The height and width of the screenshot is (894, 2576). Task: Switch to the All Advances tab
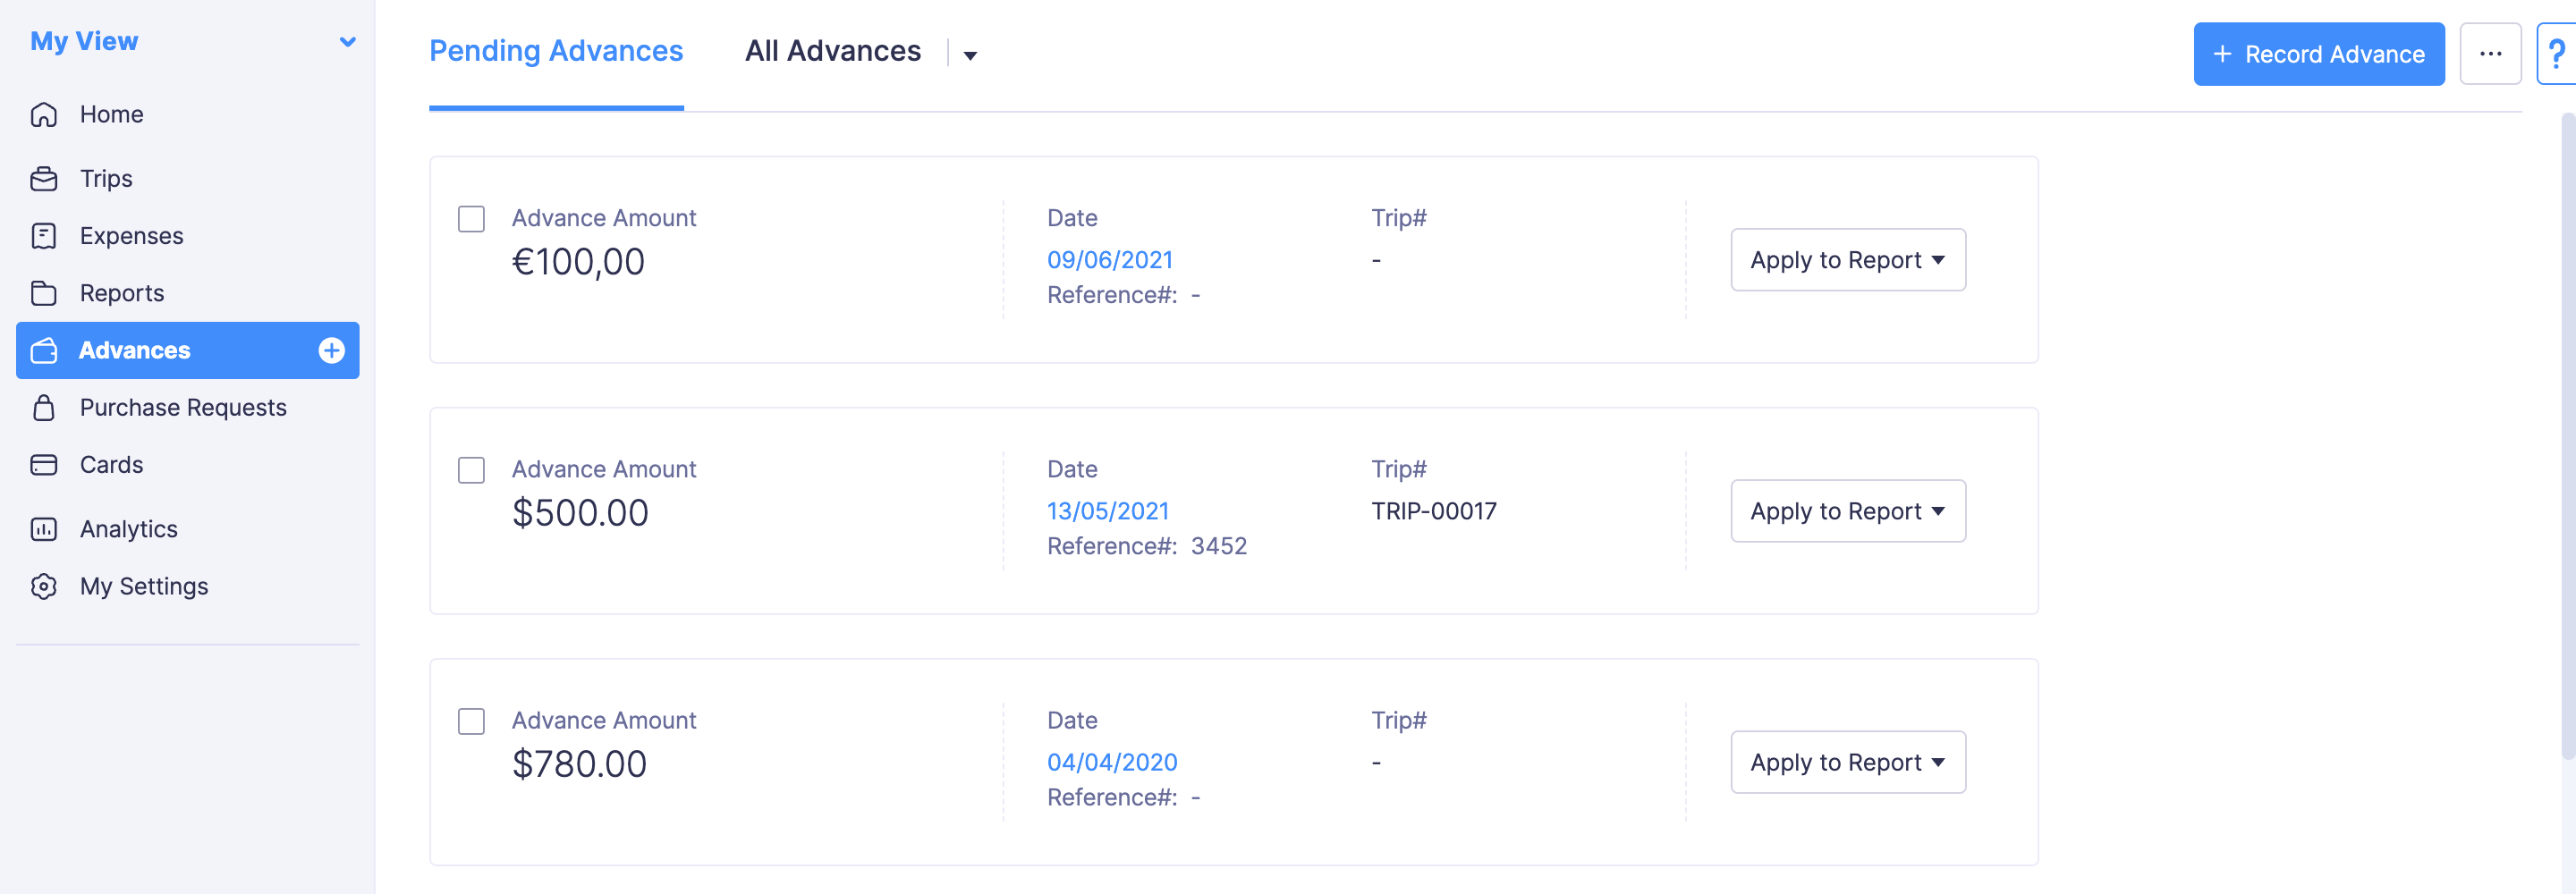tap(832, 51)
